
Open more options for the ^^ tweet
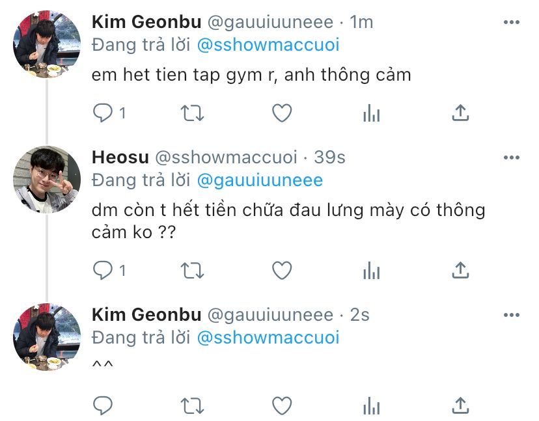[x=511, y=315]
